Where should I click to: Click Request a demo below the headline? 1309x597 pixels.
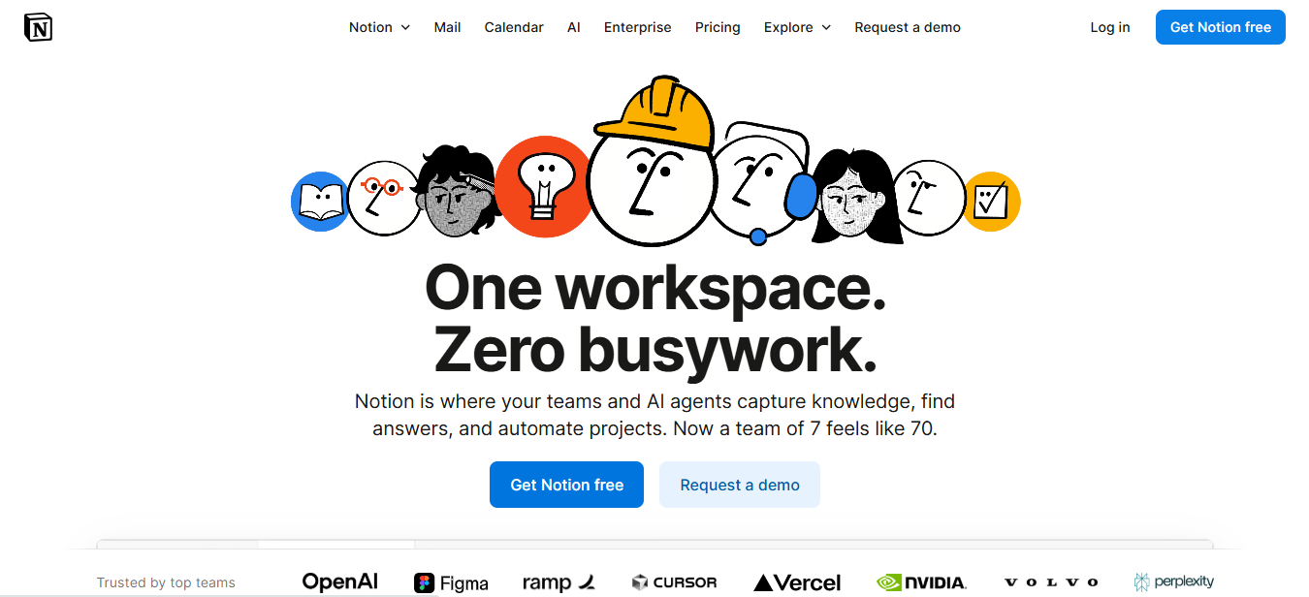point(739,485)
